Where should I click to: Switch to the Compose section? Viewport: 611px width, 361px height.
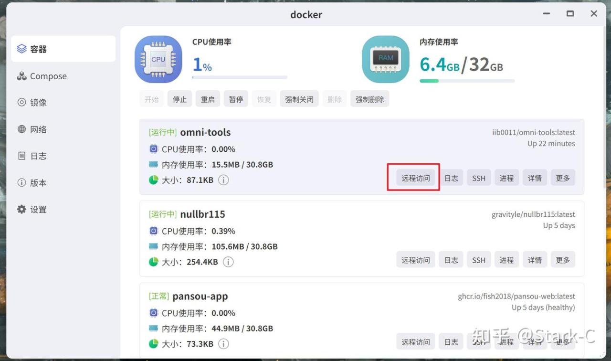pyautogui.click(x=42, y=76)
